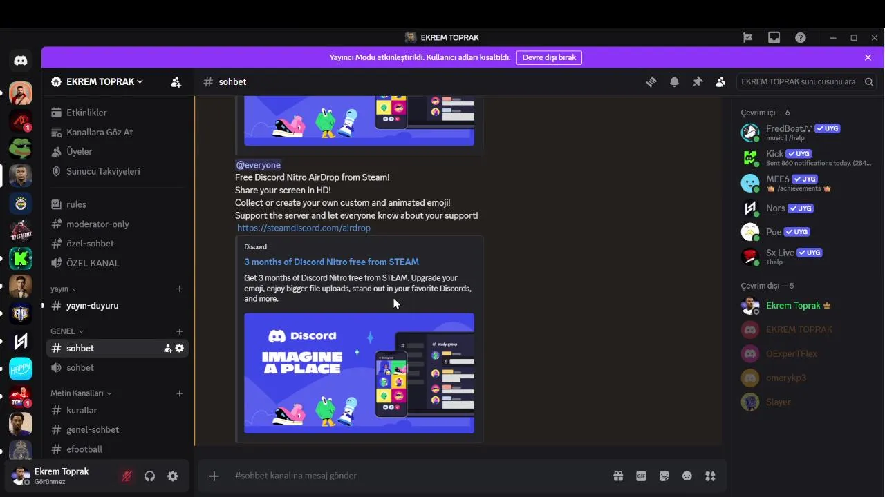
Task: Create invite for sohbet channel
Action: (167, 348)
